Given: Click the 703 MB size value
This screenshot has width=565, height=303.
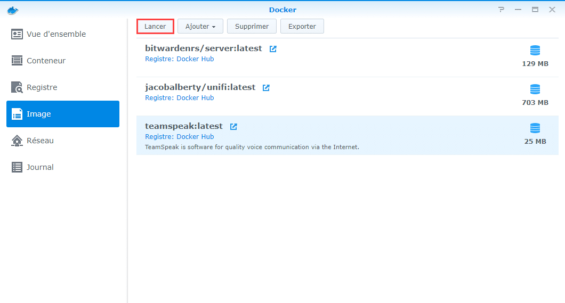Looking at the screenshot, I should [535, 103].
